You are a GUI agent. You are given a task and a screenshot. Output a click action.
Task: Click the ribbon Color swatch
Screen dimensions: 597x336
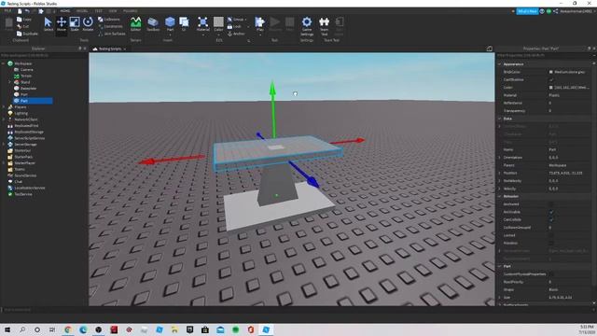[218, 21]
